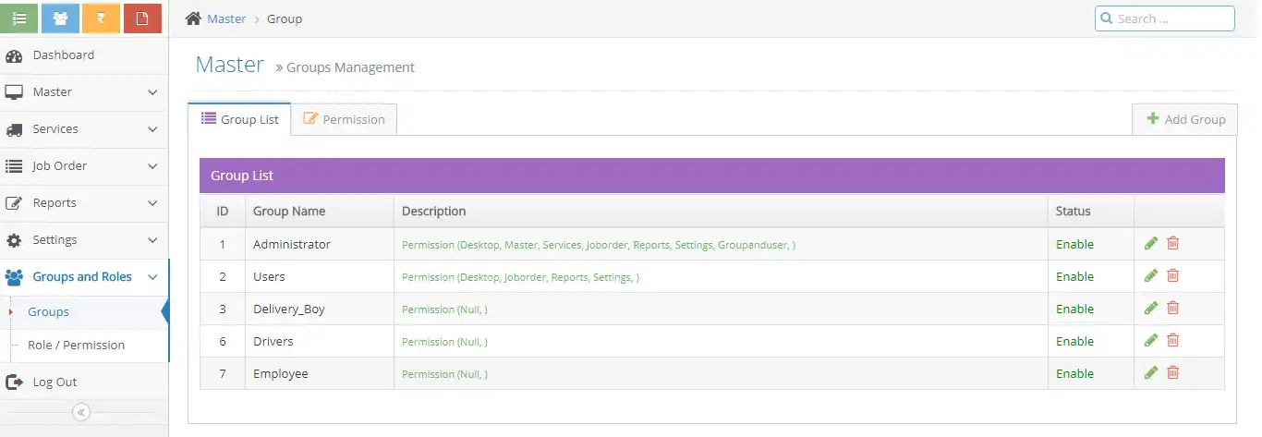This screenshot has height=437, width=1262.
Task: Switch to the Permission tab
Action: (x=345, y=119)
